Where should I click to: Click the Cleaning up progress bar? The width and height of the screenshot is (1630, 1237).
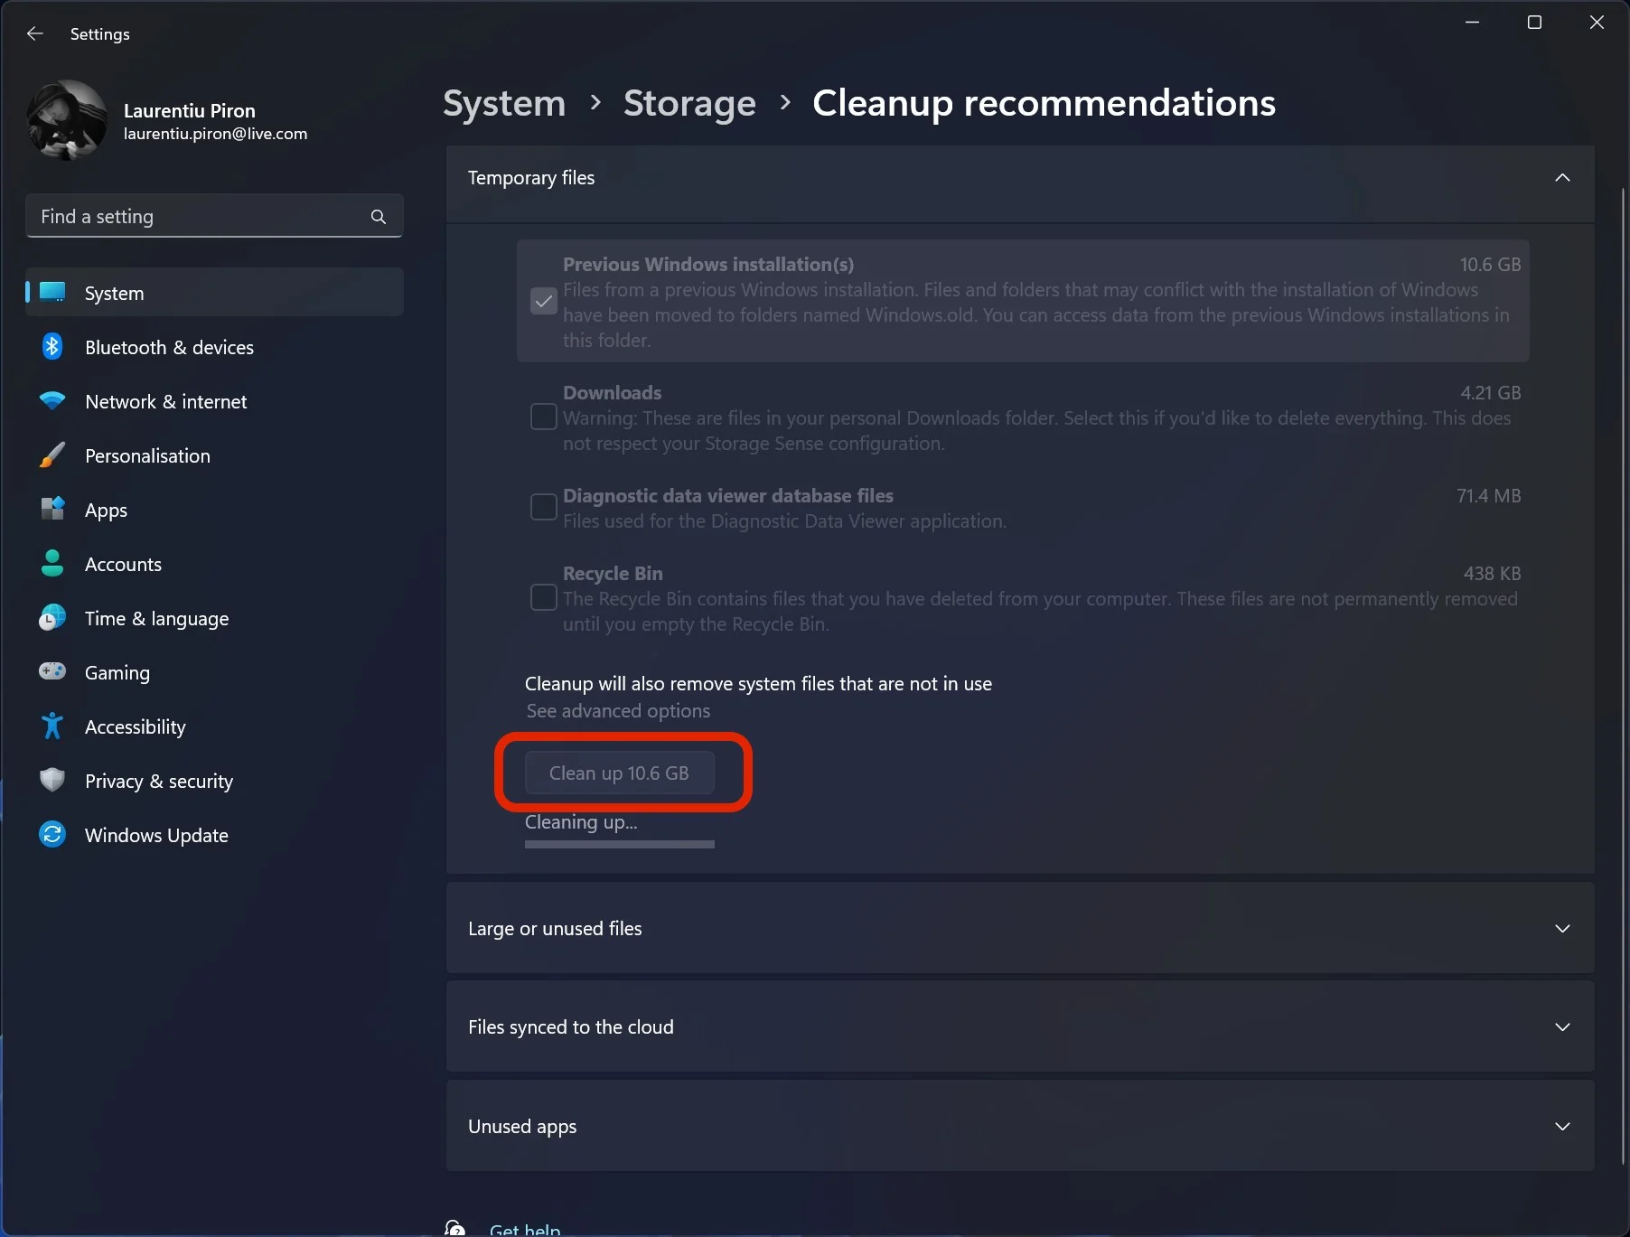620,844
